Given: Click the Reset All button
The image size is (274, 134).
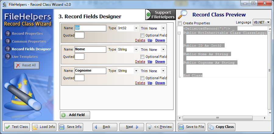Looking at the screenshot, I should [x=26, y=65].
